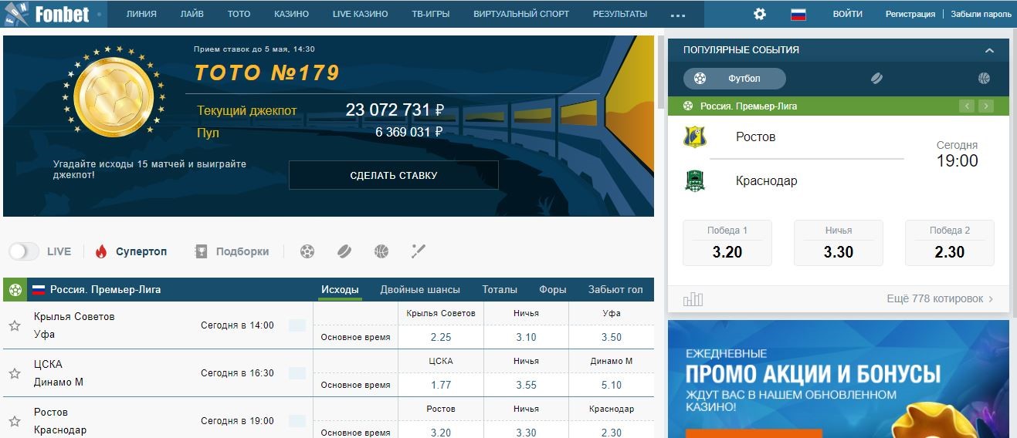Image resolution: width=1017 pixels, height=438 pixels.
Task: Filter by the last sport icon in filter row
Action: pos(419,251)
